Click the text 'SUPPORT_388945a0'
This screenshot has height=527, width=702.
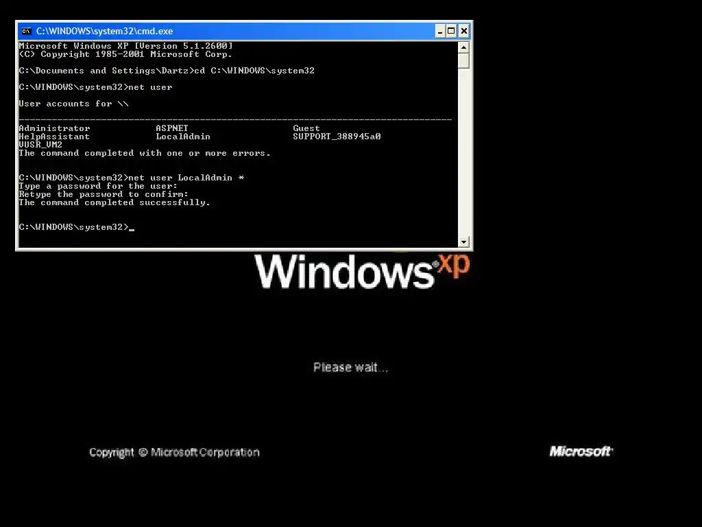(x=337, y=137)
